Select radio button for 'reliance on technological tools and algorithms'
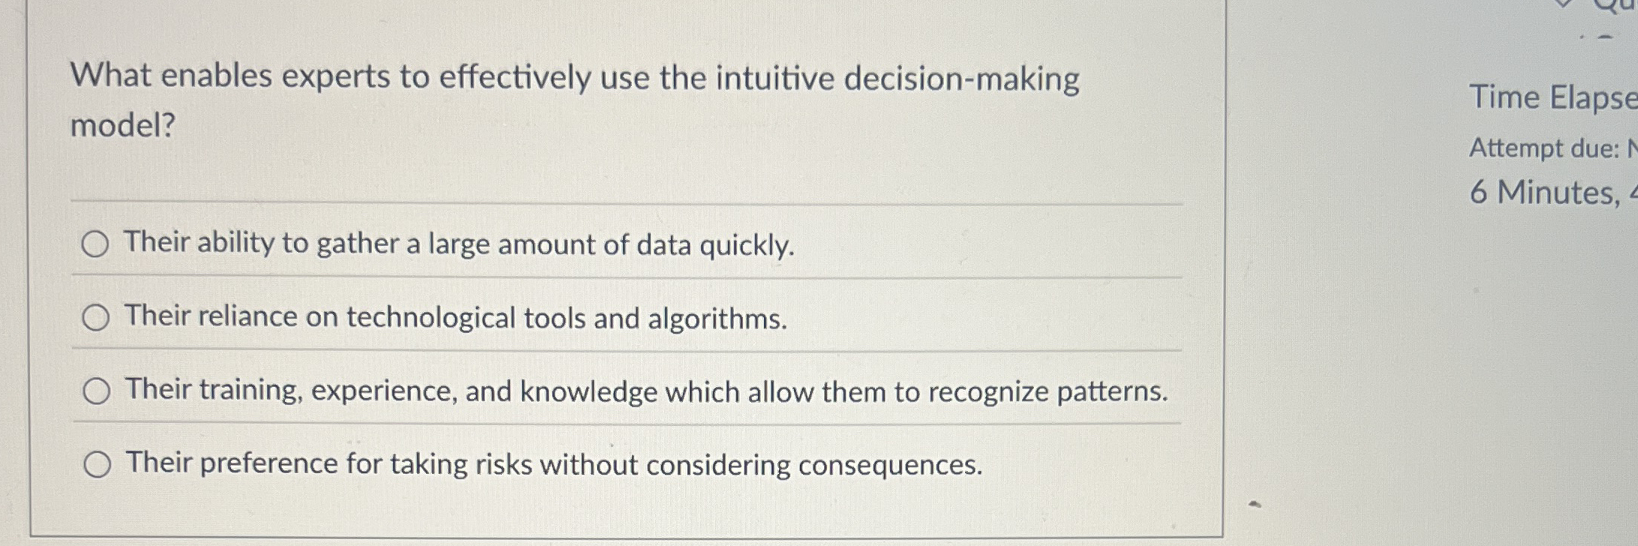This screenshot has height=546, width=1638. [x=96, y=318]
